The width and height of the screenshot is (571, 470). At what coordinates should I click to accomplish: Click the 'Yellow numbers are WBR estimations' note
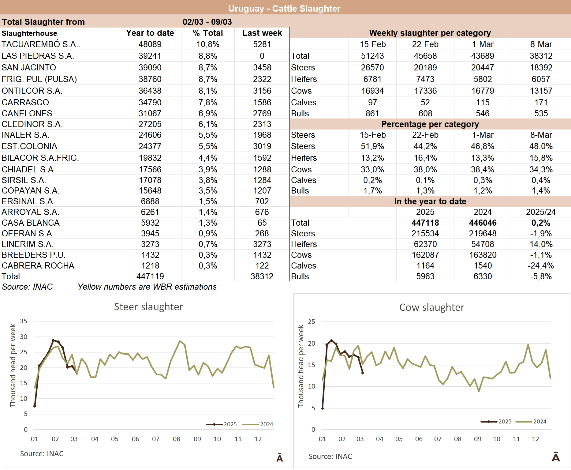tap(147, 287)
